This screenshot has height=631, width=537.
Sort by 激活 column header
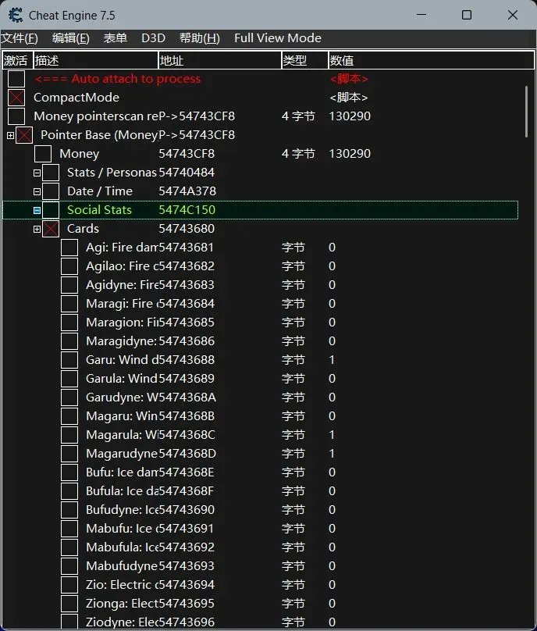coord(17,60)
